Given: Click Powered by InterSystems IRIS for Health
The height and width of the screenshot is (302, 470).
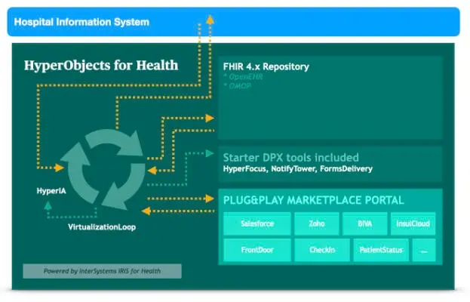Looking at the screenshot, I should pyautogui.click(x=102, y=271).
